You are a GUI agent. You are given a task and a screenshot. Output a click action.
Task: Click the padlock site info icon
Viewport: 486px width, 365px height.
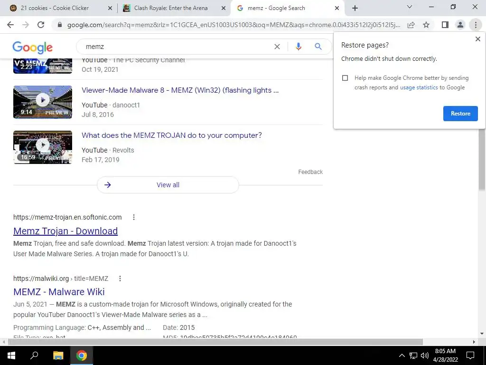click(60, 25)
